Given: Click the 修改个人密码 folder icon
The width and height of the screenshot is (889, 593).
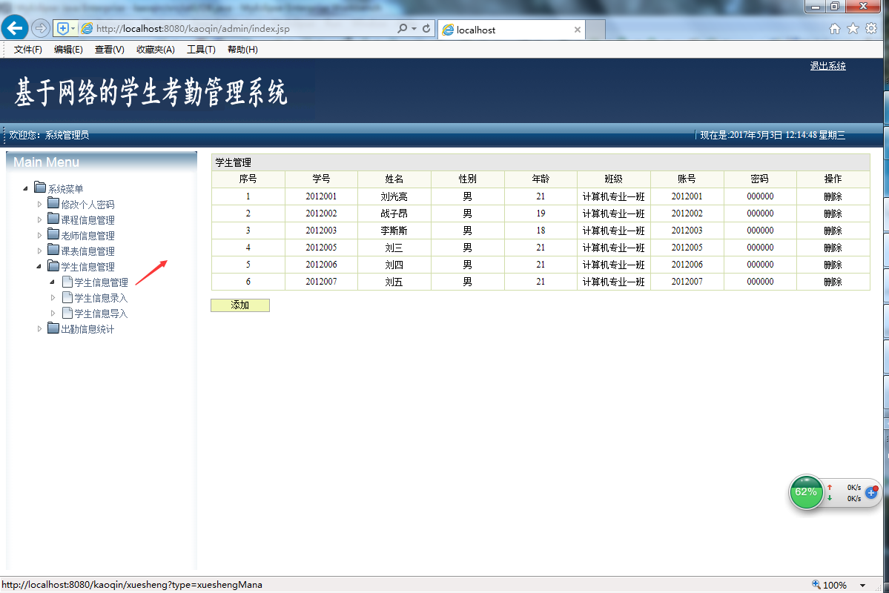Looking at the screenshot, I should pyautogui.click(x=53, y=203).
